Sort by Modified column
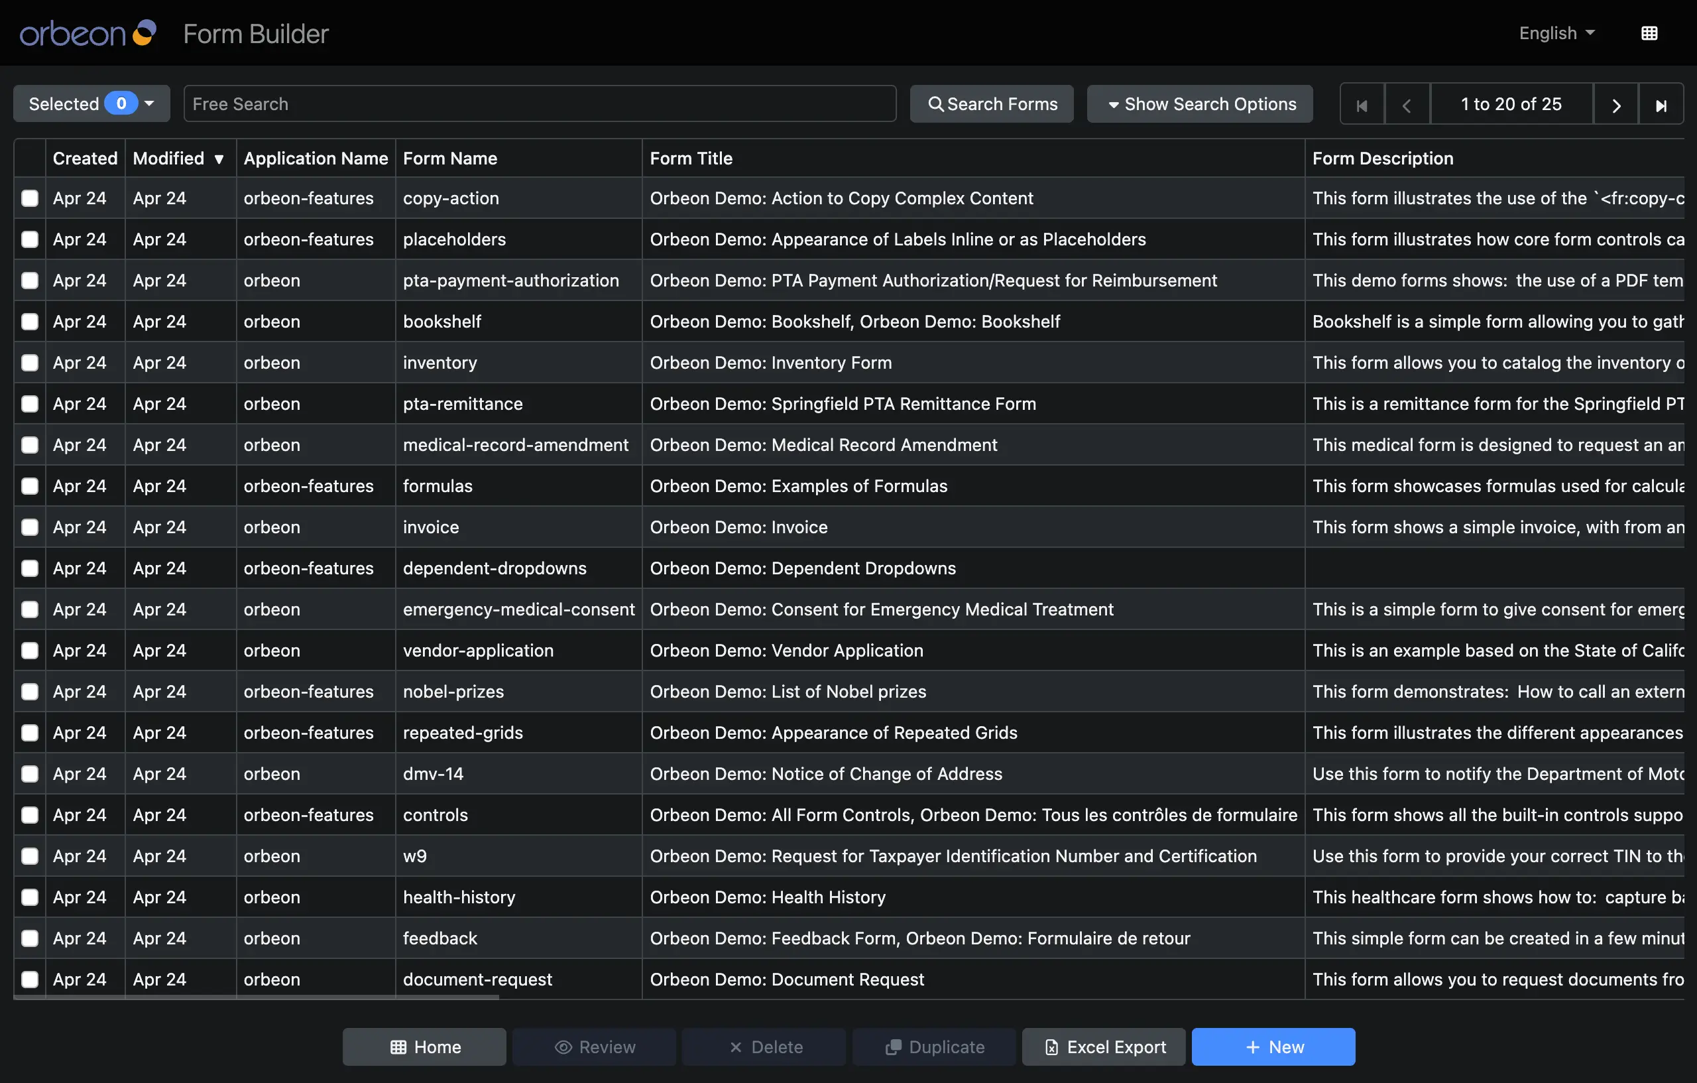The width and height of the screenshot is (1697, 1083). pos(179,158)
